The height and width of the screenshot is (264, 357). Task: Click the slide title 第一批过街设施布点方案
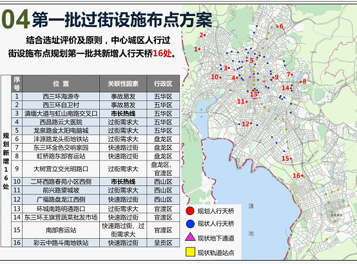[x=122, y=19]
